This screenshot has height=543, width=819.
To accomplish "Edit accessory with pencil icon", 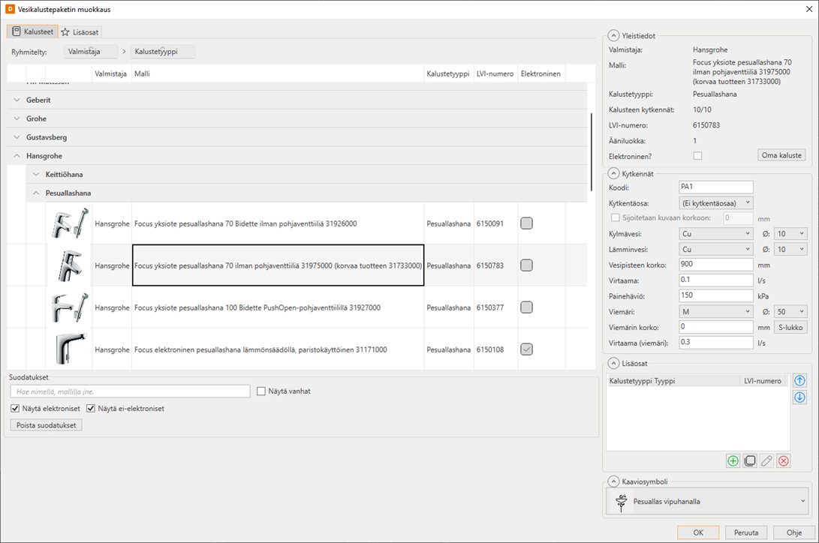I will tap(766, 460).
